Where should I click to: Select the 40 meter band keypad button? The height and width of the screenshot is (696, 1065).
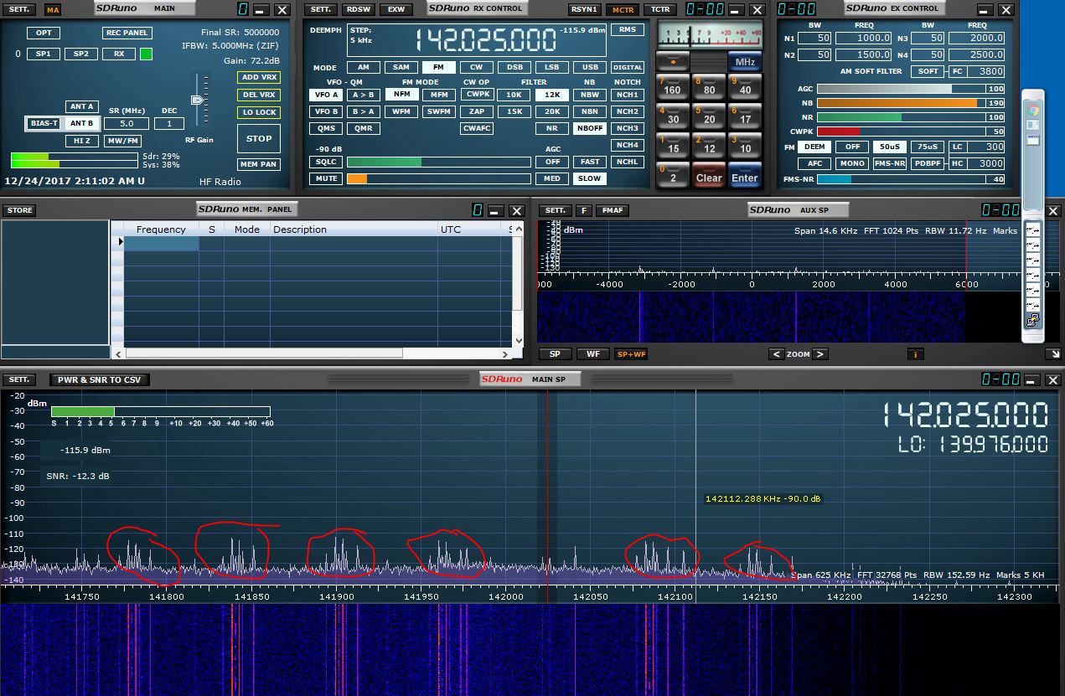coord(745,86)
